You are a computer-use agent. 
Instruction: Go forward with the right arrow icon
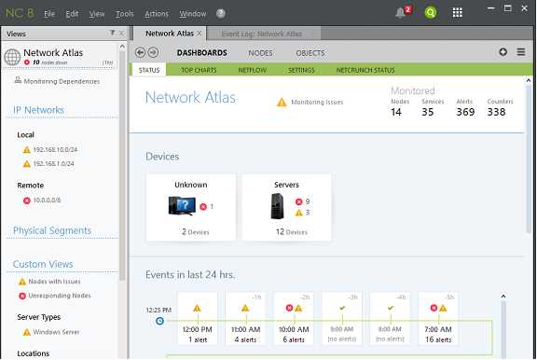pos(153,52)
